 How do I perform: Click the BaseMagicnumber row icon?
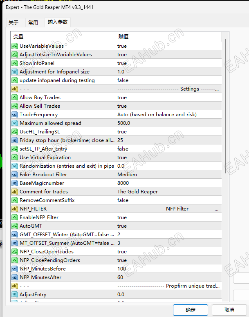15,183
